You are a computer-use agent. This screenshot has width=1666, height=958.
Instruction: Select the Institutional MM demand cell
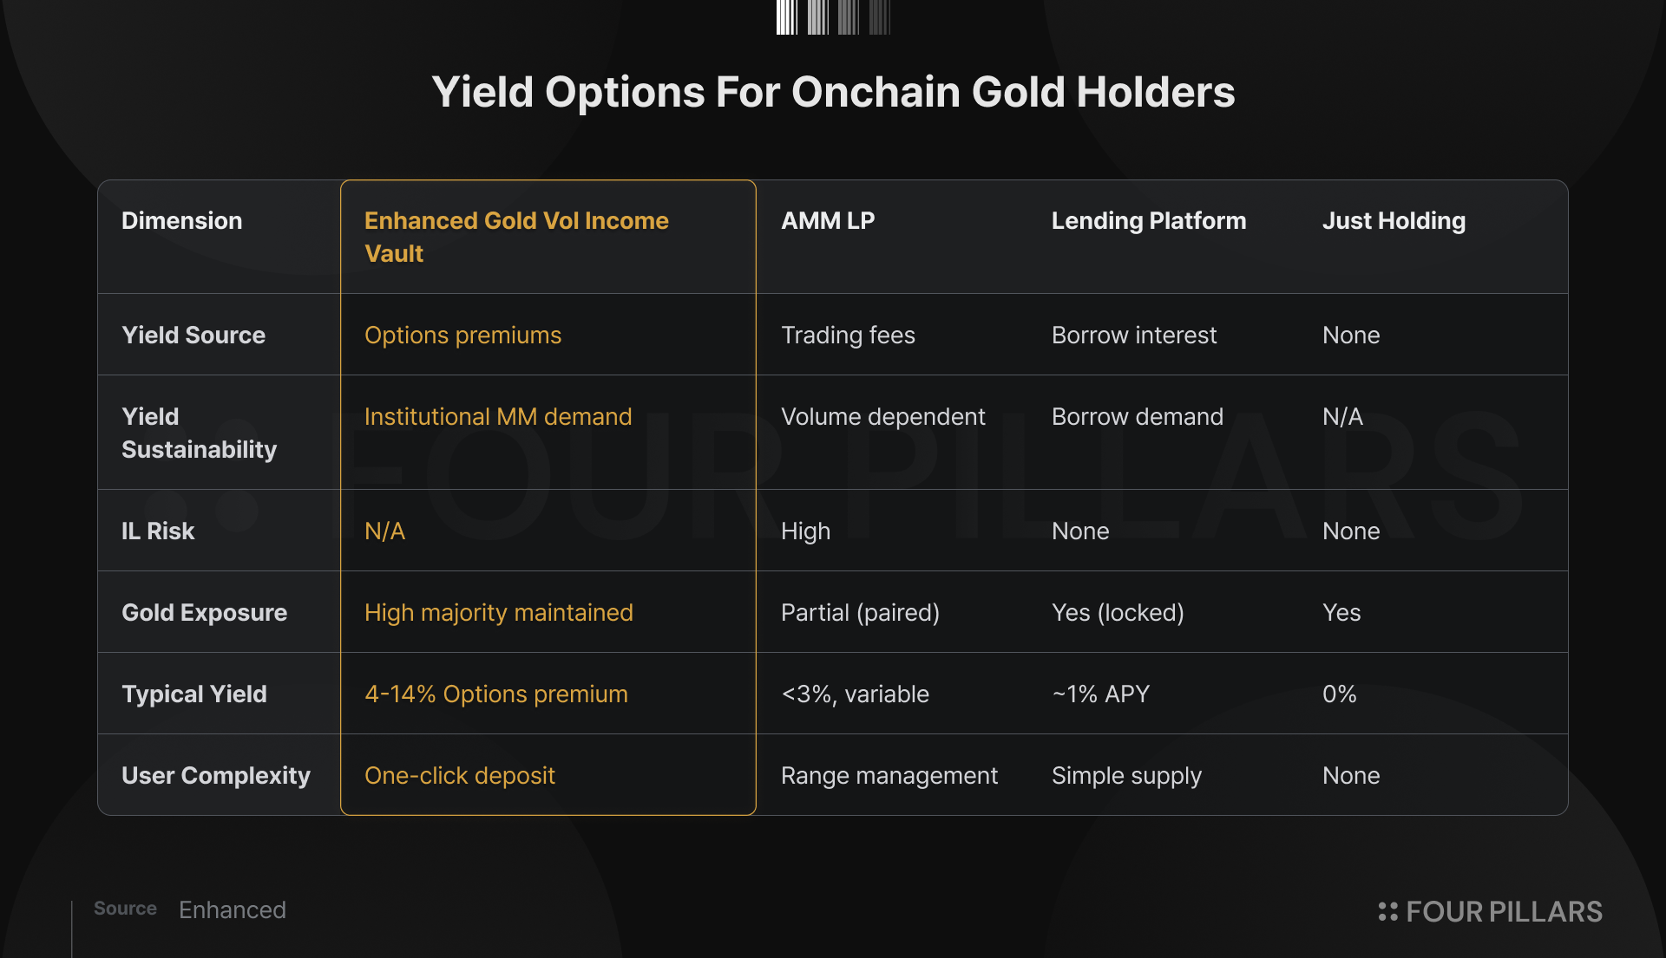pyautogui.click(x=498, y=416)
